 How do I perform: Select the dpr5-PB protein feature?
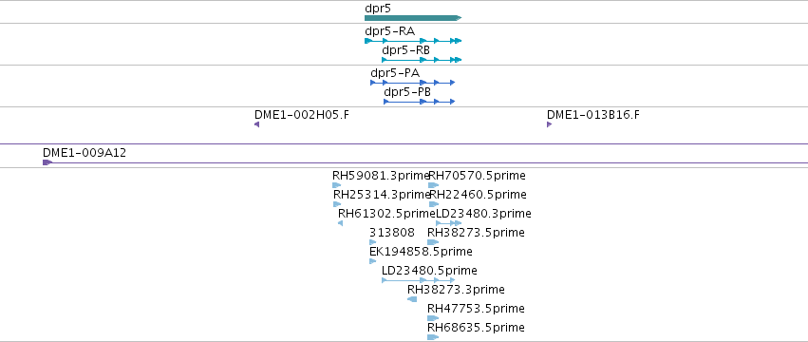tap(419, 102)
